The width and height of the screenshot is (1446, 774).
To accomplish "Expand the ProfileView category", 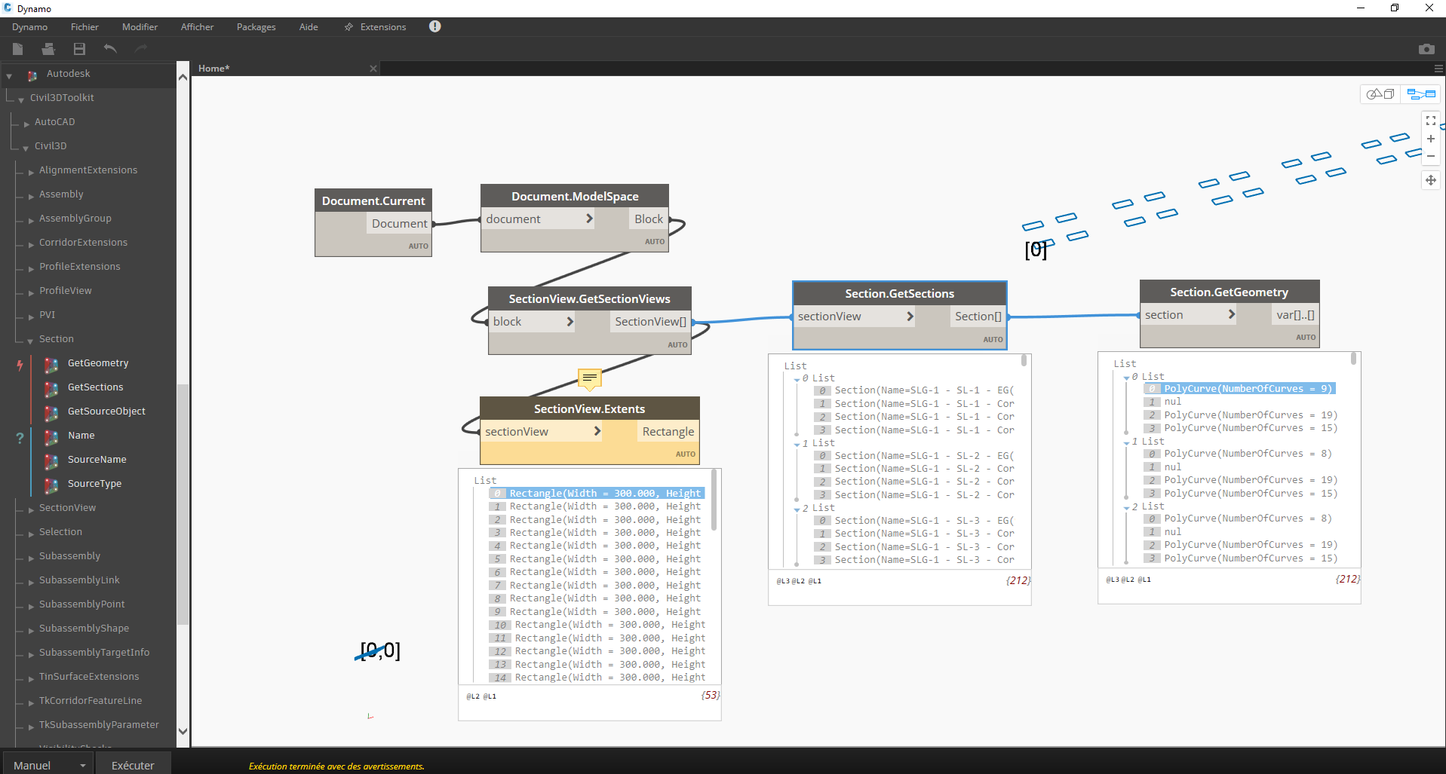I will click(x=31, y=292).
